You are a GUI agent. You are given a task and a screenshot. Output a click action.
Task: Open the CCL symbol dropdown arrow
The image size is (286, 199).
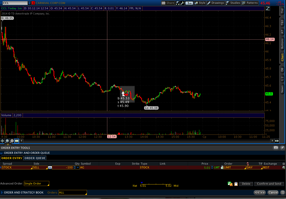pos(29,3)
